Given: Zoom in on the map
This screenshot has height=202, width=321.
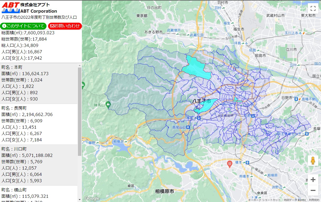Looking at the screenshot, I should pos(313,180).
